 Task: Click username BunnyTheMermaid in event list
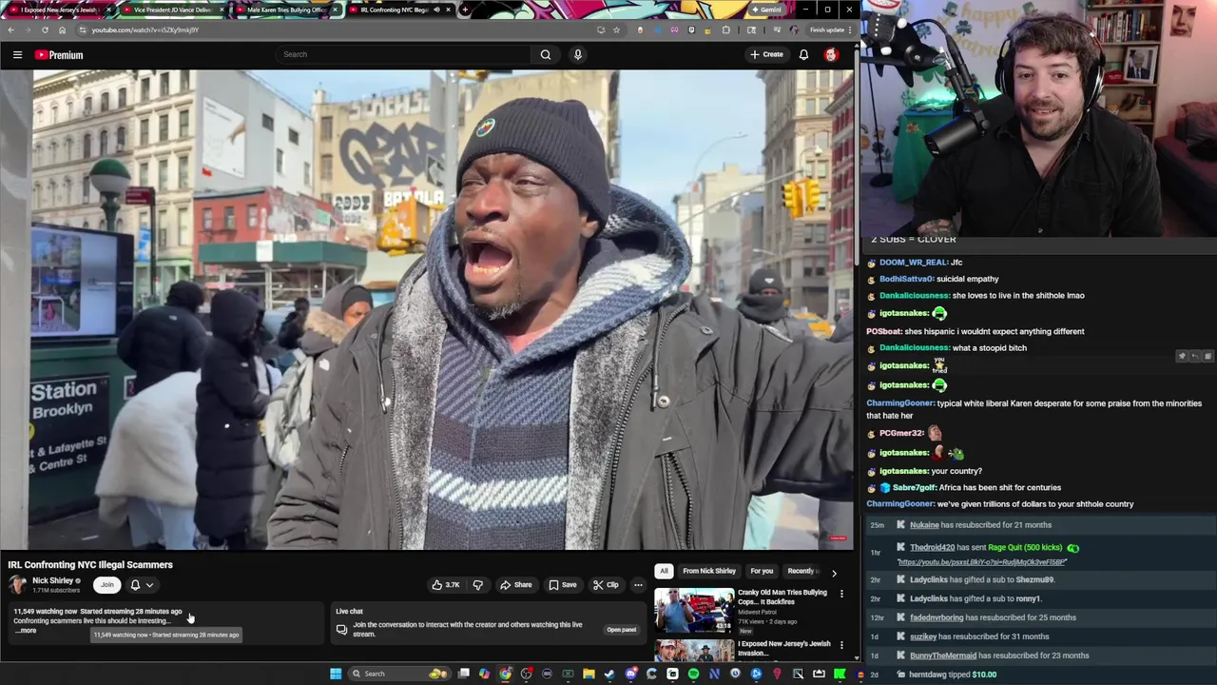pyautogui.click(x=942, y=656)
